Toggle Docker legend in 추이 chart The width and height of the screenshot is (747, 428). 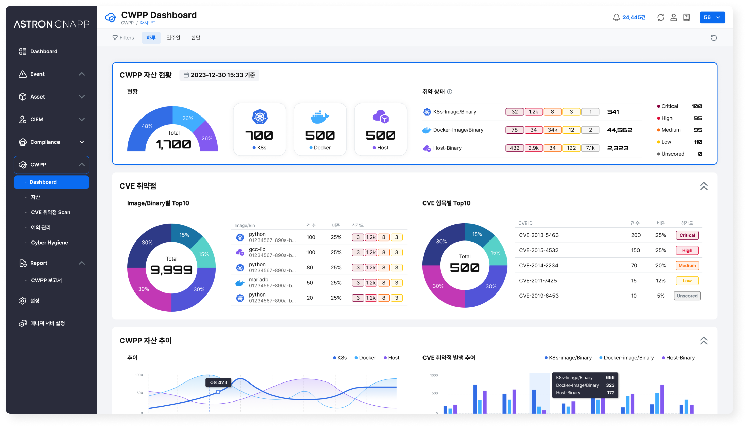[365, 358]
